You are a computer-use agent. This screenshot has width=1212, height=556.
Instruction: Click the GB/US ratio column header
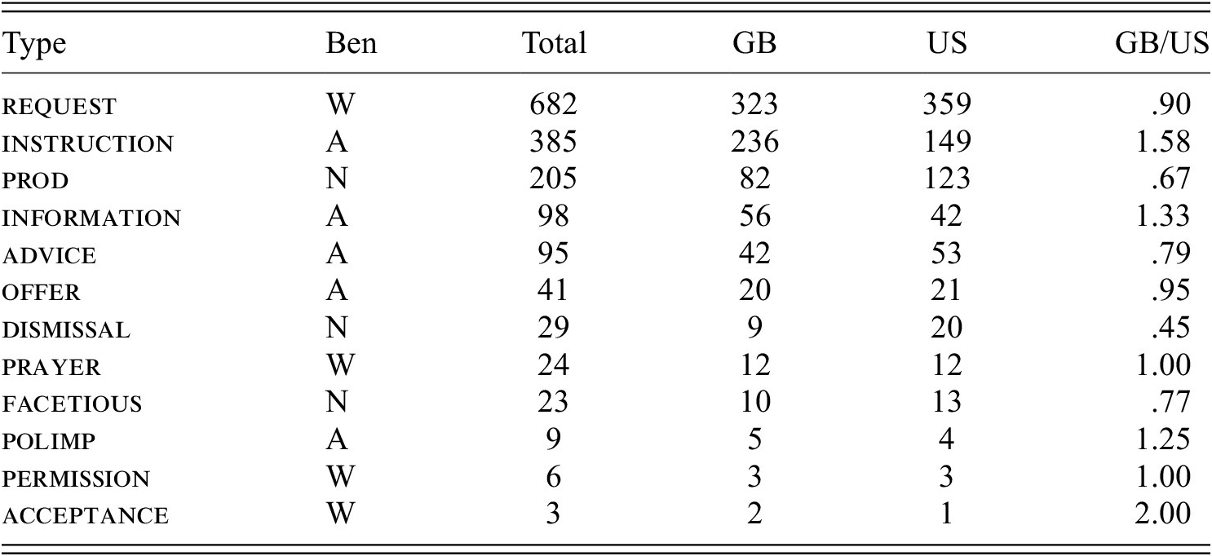pyautogui.click(x=1161, y=43)
